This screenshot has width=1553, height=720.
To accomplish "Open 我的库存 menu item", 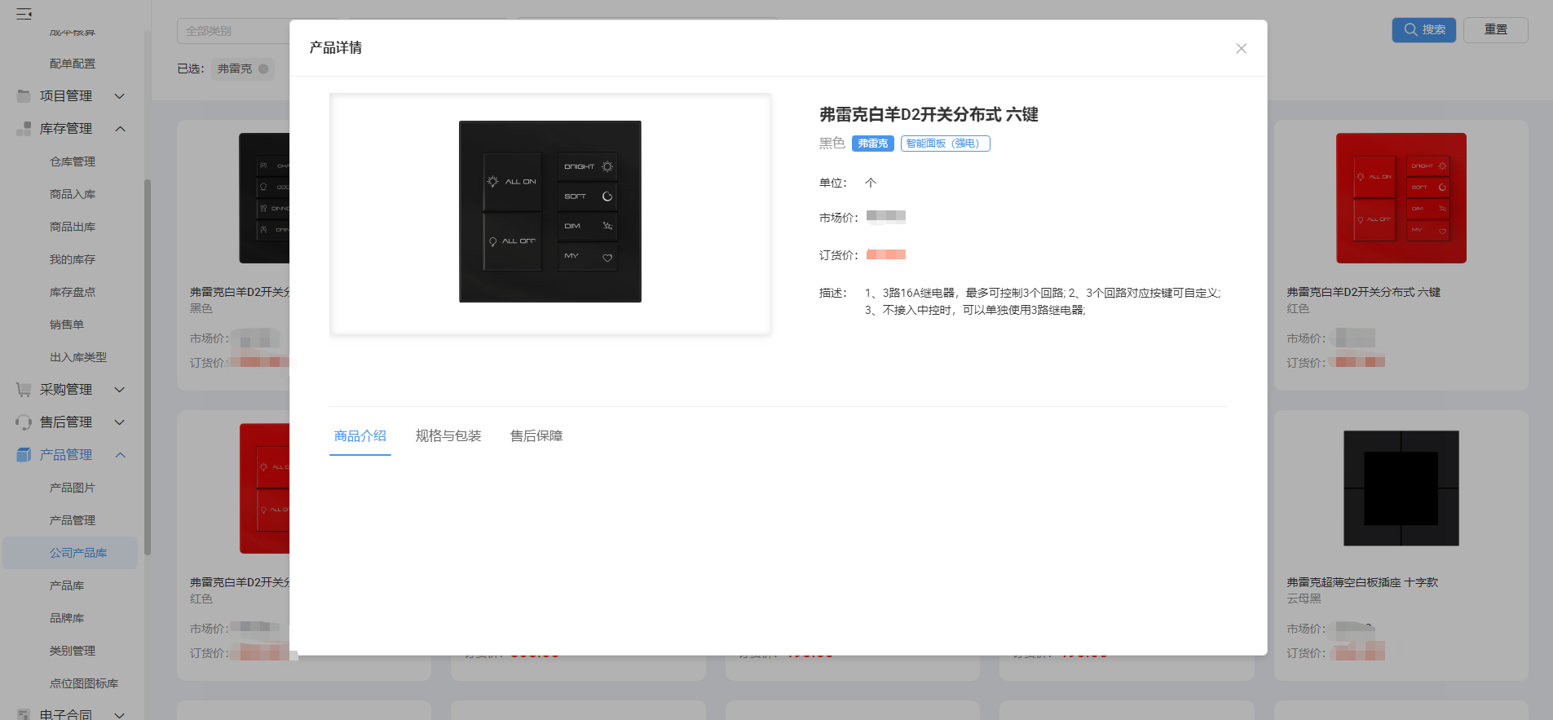I will point(73,259).
